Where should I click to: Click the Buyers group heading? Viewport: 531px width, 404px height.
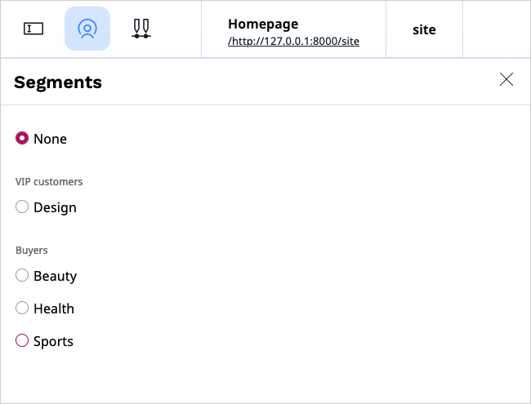click(32, 251)
